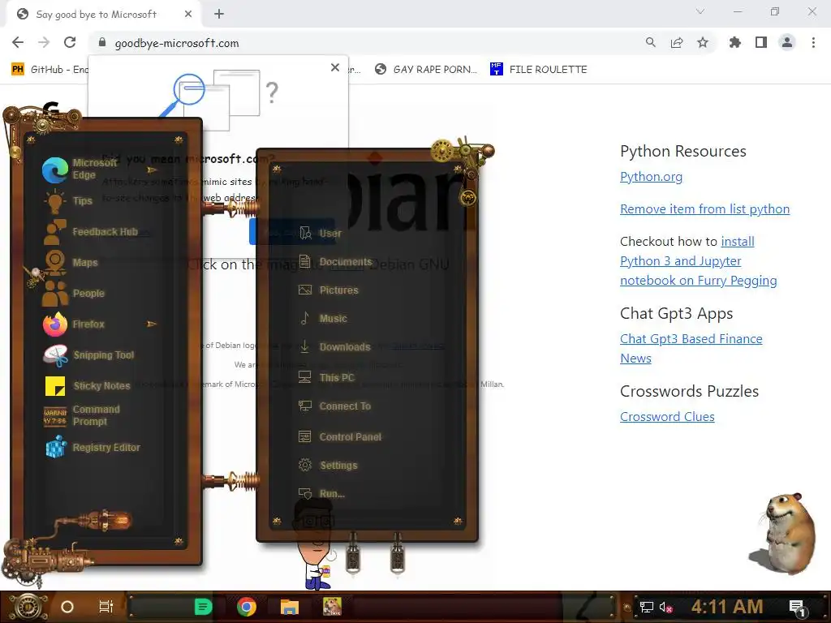Open 'Remove item from list python' link

point(705,208)
